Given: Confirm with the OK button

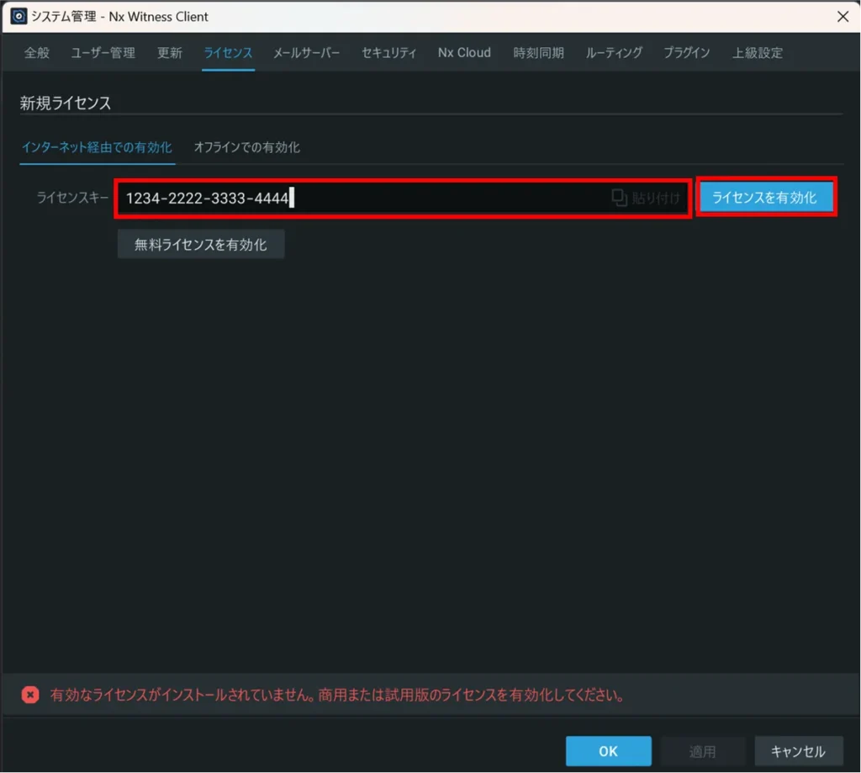Looking at the screenshot, I should [x=608, y=751].
